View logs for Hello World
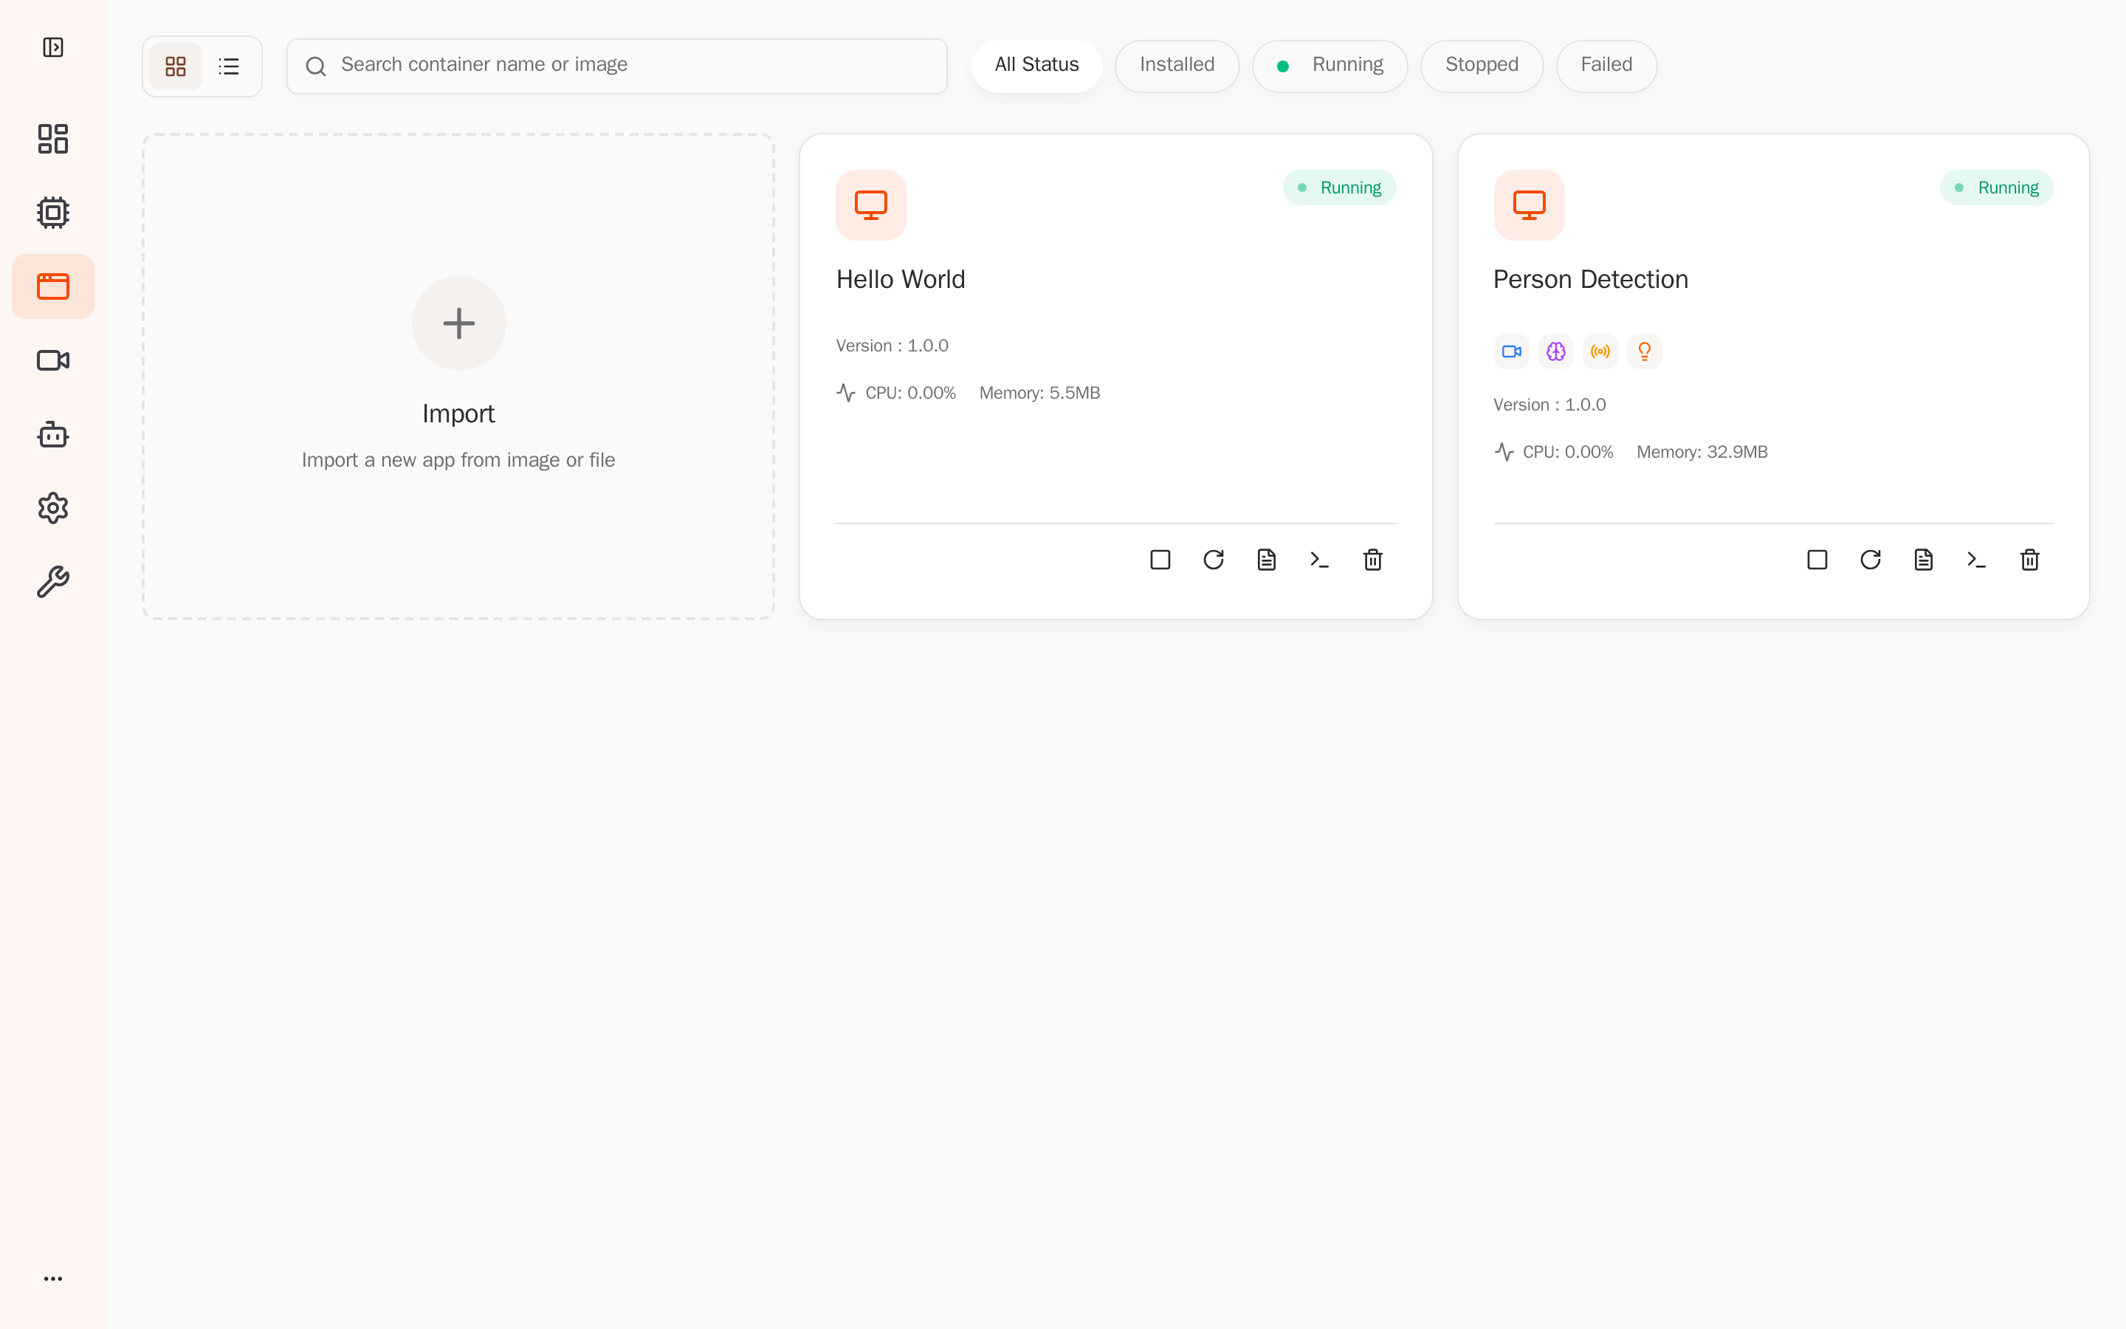 pos(1266,560)
